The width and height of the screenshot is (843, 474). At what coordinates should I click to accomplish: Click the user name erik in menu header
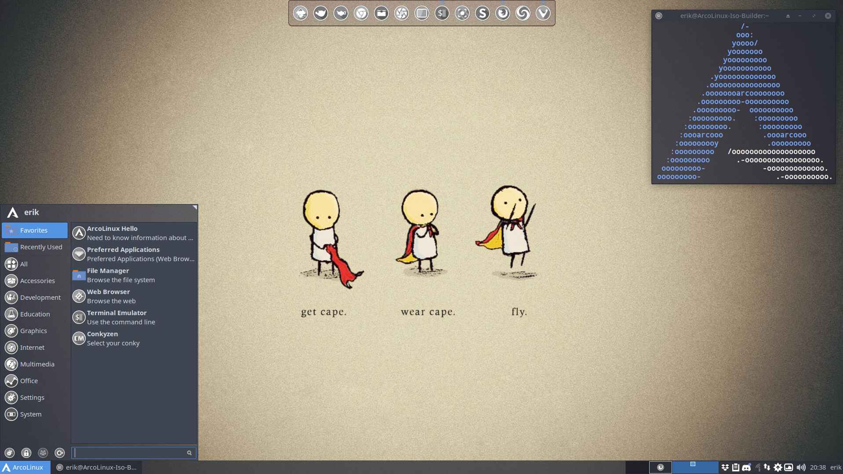pyautogui.click(x=32, y=212)
